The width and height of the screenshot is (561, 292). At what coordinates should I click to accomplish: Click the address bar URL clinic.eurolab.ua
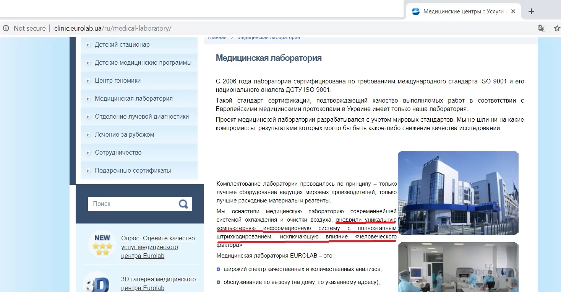113,28
